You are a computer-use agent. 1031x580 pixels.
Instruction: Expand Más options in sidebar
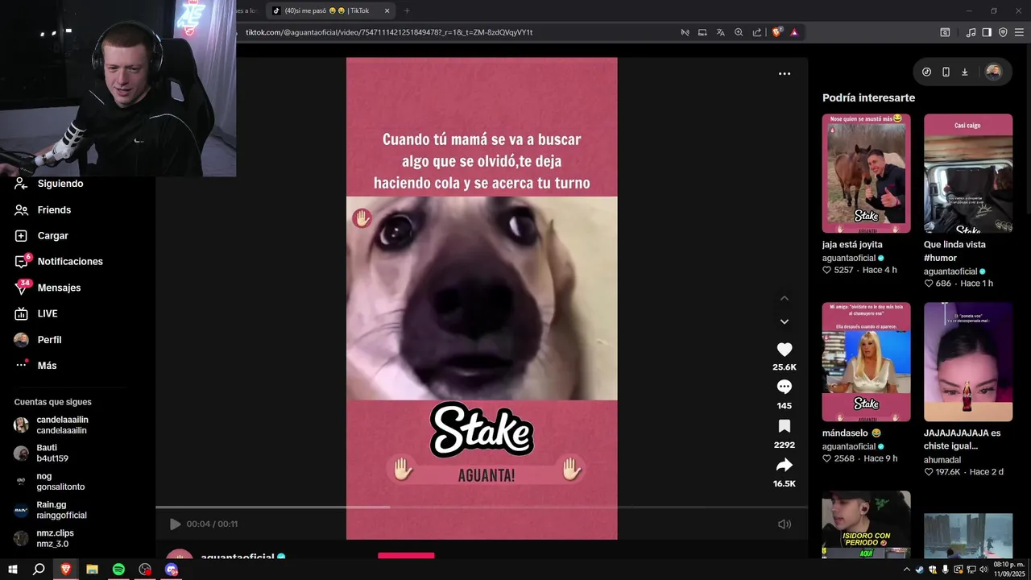coord(48,366)
